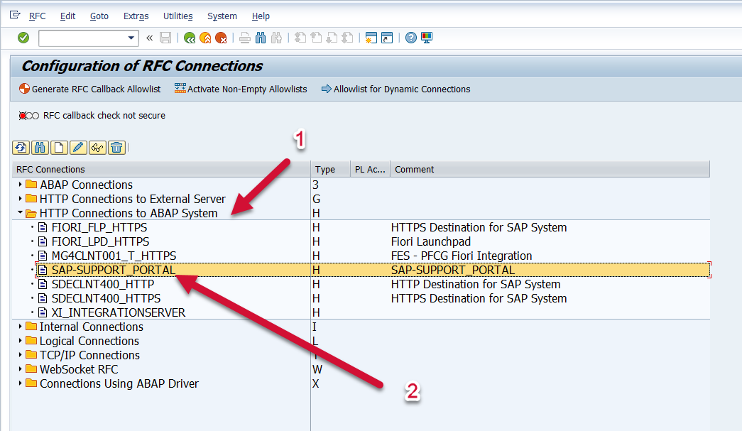The height and width of the screenshot is (431, 742).
Task: Open the Goto menu
Action: (99, 16)
